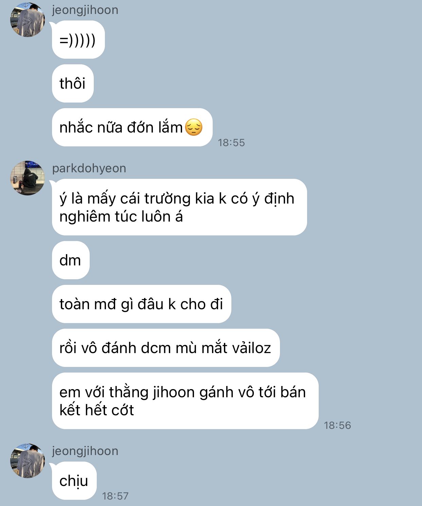
Task: Open parkdohyeon username label
Action: (x=89, y=168)
